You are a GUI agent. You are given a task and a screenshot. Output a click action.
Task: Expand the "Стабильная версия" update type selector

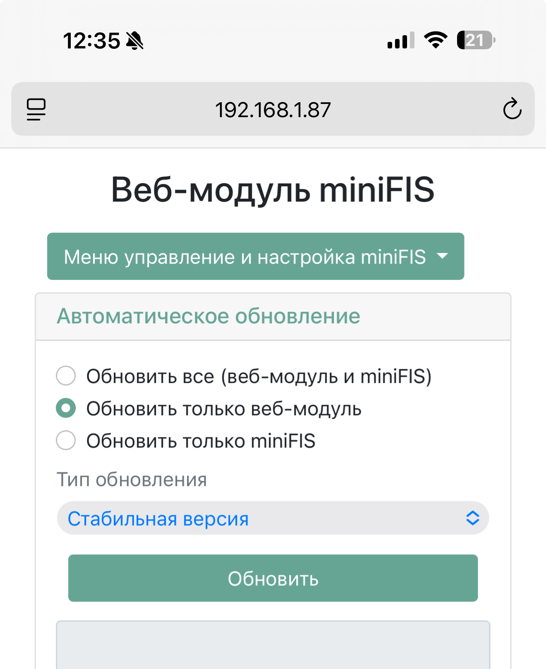point(273,518)
